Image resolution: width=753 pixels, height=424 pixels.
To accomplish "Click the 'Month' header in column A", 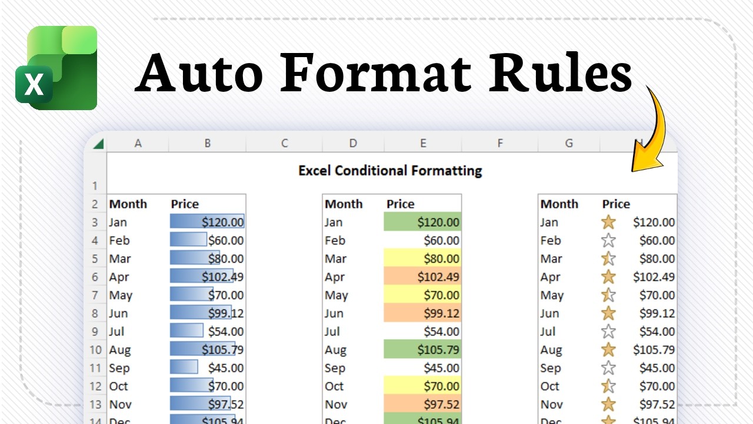I will pos(128,204).
